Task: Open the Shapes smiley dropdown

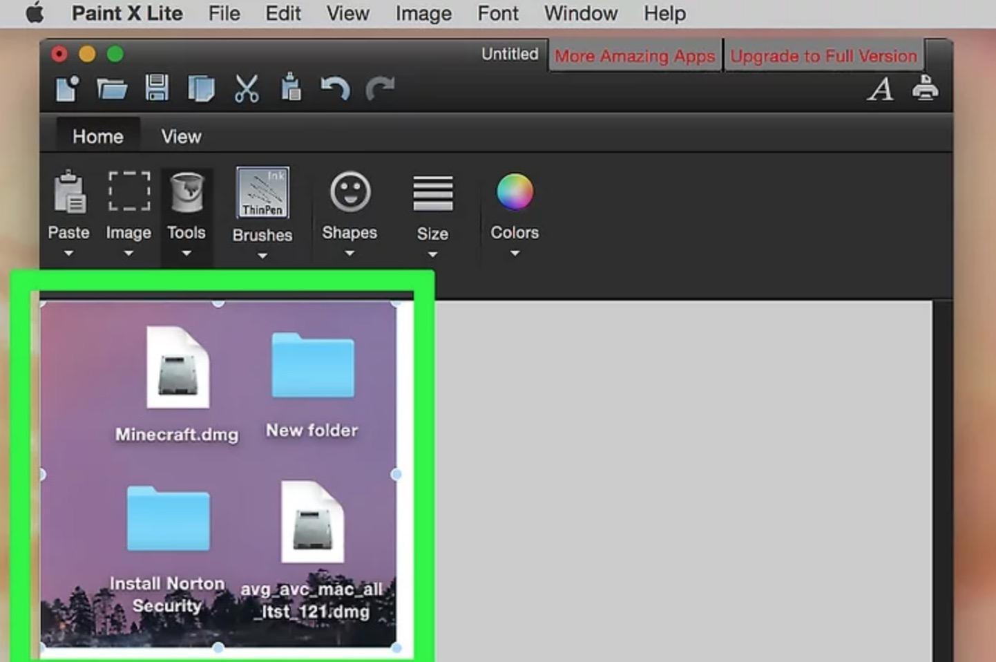Action: tap(349, 213)
